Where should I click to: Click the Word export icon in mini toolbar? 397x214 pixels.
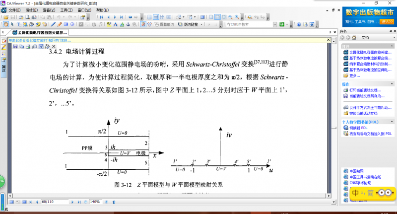pyautogui.click(x=41, y=46)
